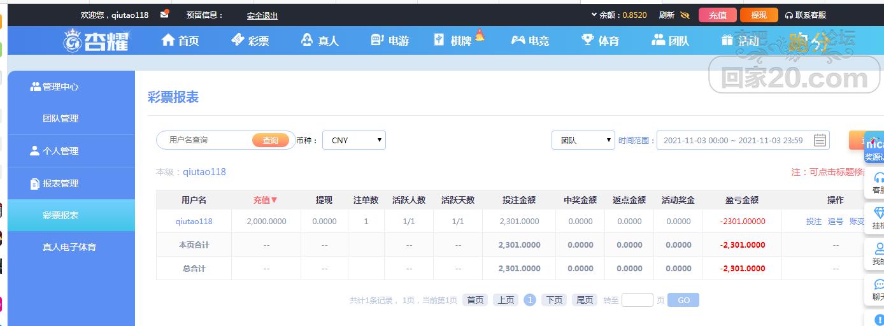
Task: Click the 投注 action link for qiutao118
Action: pos(814,222)
